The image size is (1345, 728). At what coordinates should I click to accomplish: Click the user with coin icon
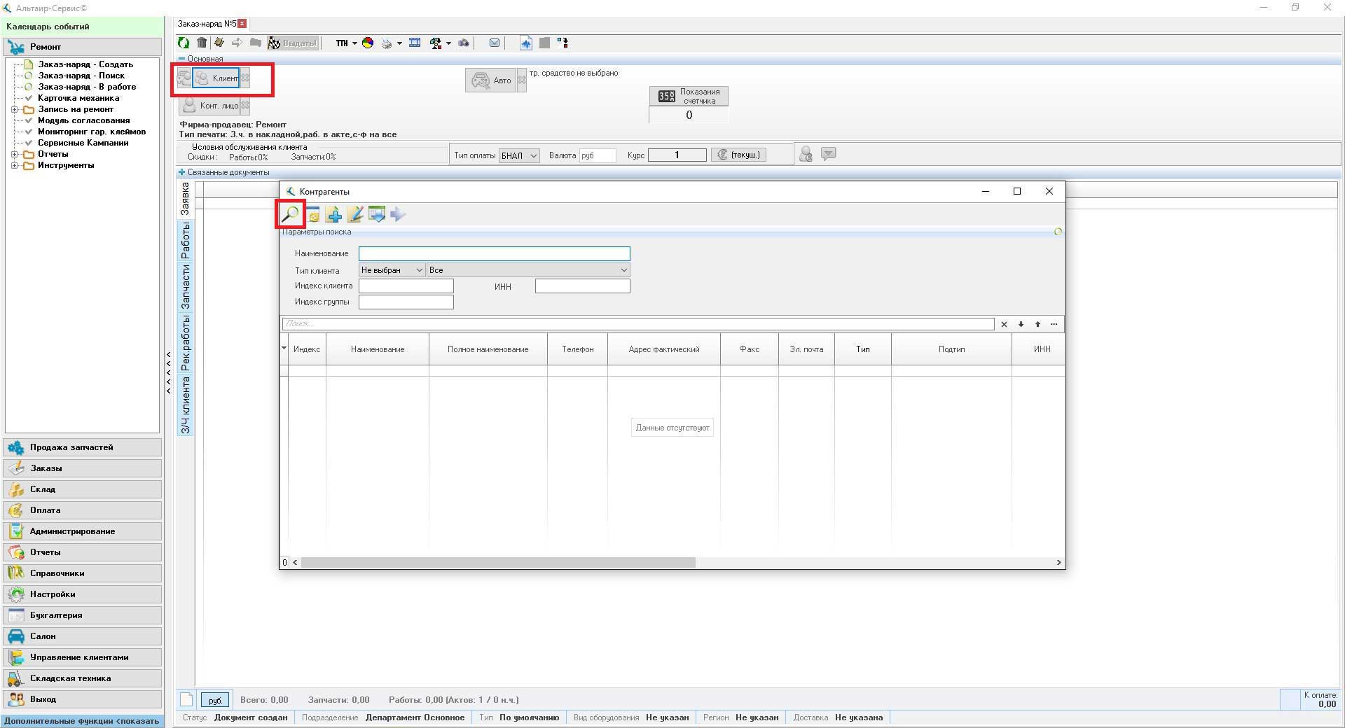(x=806, y=154)
